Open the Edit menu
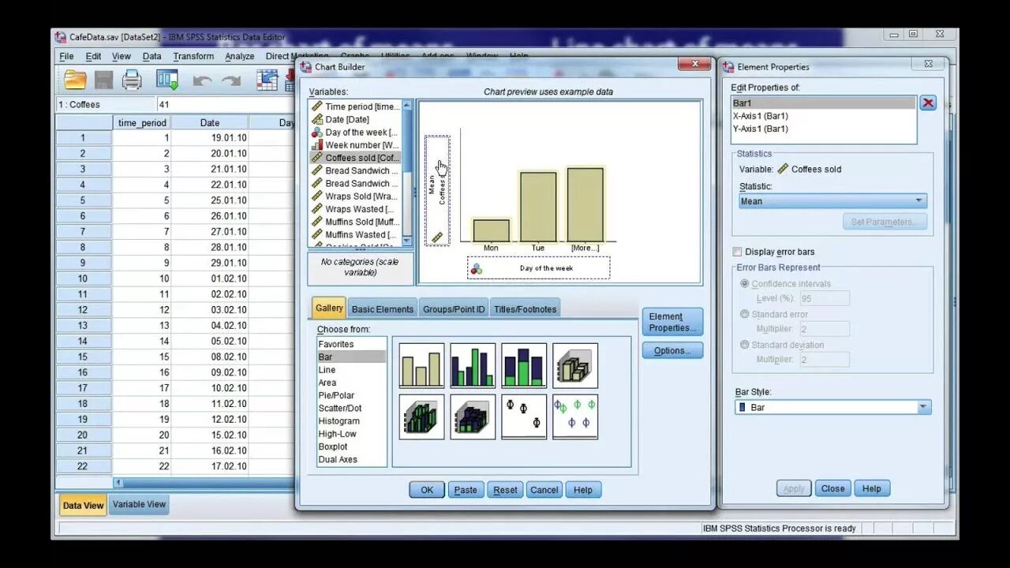The width and height of the screenshot is (1010, 568). point(93,56)
